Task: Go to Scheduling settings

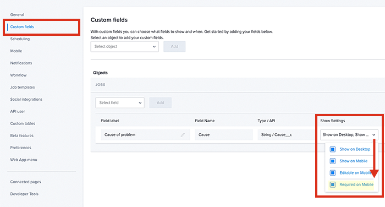Action: tap(20, 39)
